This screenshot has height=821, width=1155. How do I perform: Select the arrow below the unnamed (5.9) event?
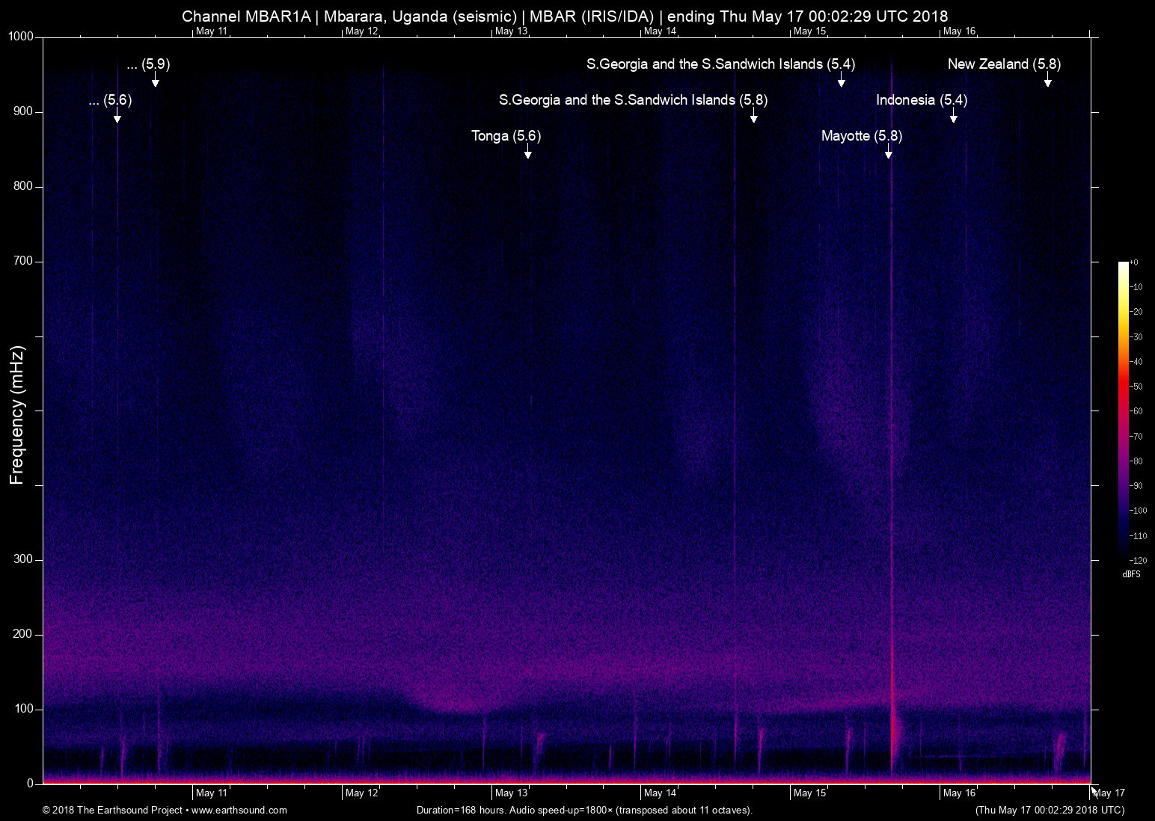click(155, 82)
